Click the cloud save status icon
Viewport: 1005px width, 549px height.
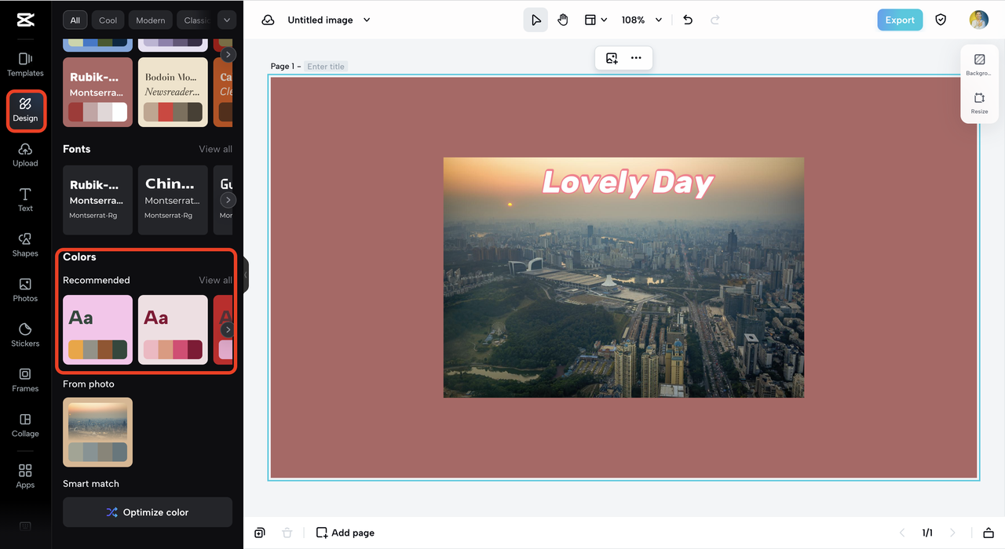(268, 20)
